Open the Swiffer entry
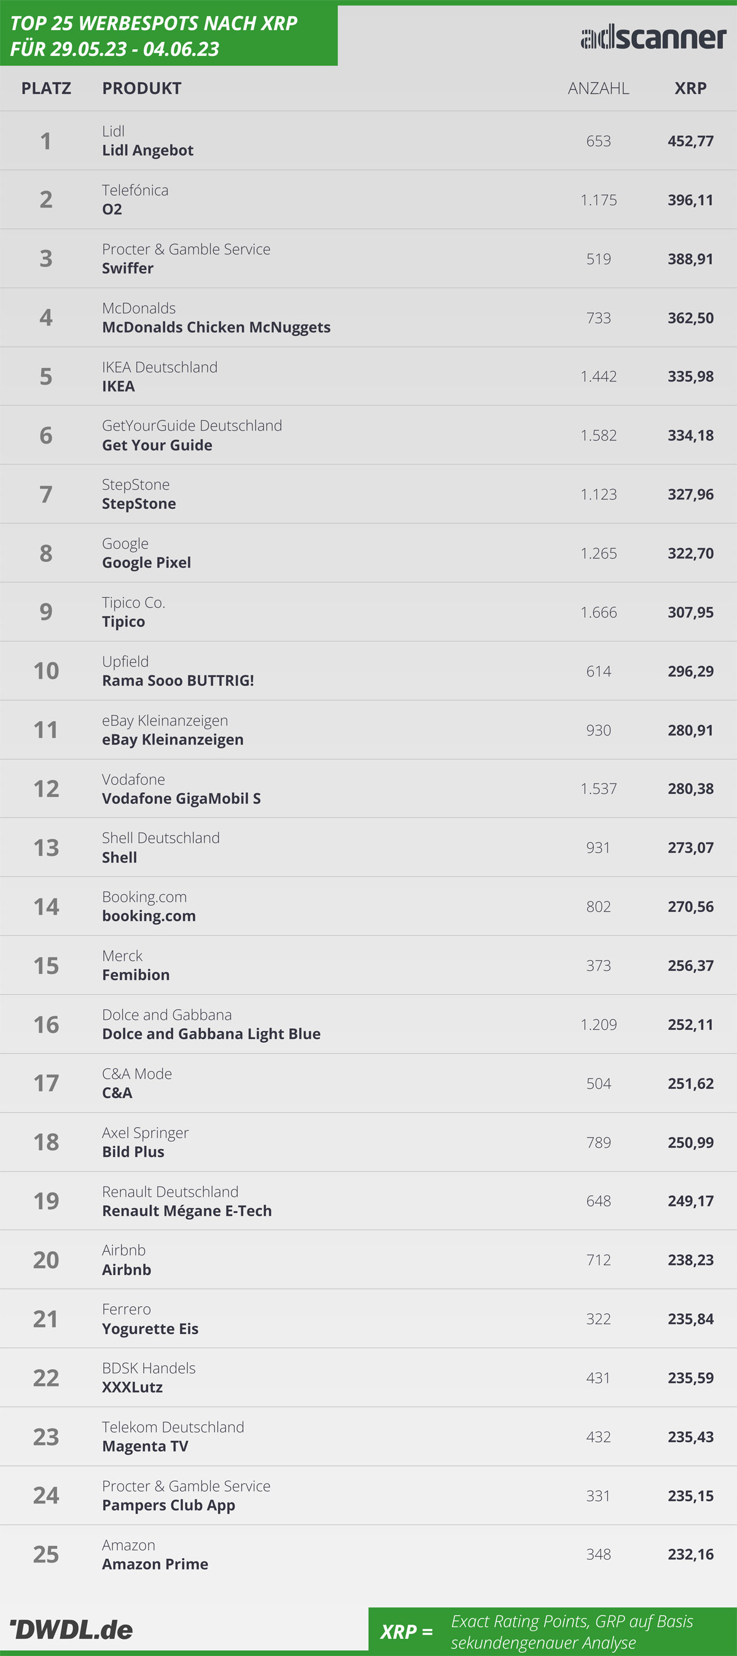This screenshot has width=737, height=1656. pyautogui.click(x=368, y=259)
